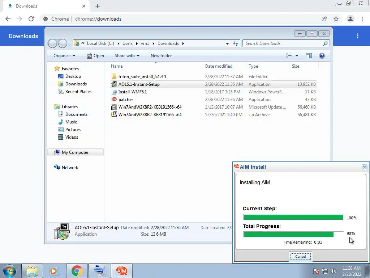370x278 pixels.
Task: Open AIM taskbar icon
Action: pos(122,271)
